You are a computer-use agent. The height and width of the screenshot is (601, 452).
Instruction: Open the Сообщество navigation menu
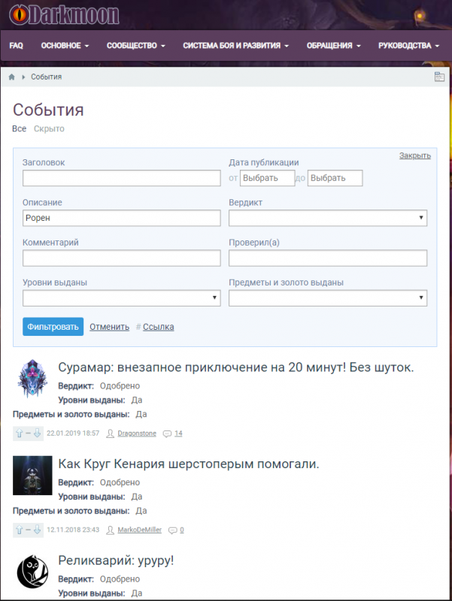pyautogui.click(x=135, y=46)
